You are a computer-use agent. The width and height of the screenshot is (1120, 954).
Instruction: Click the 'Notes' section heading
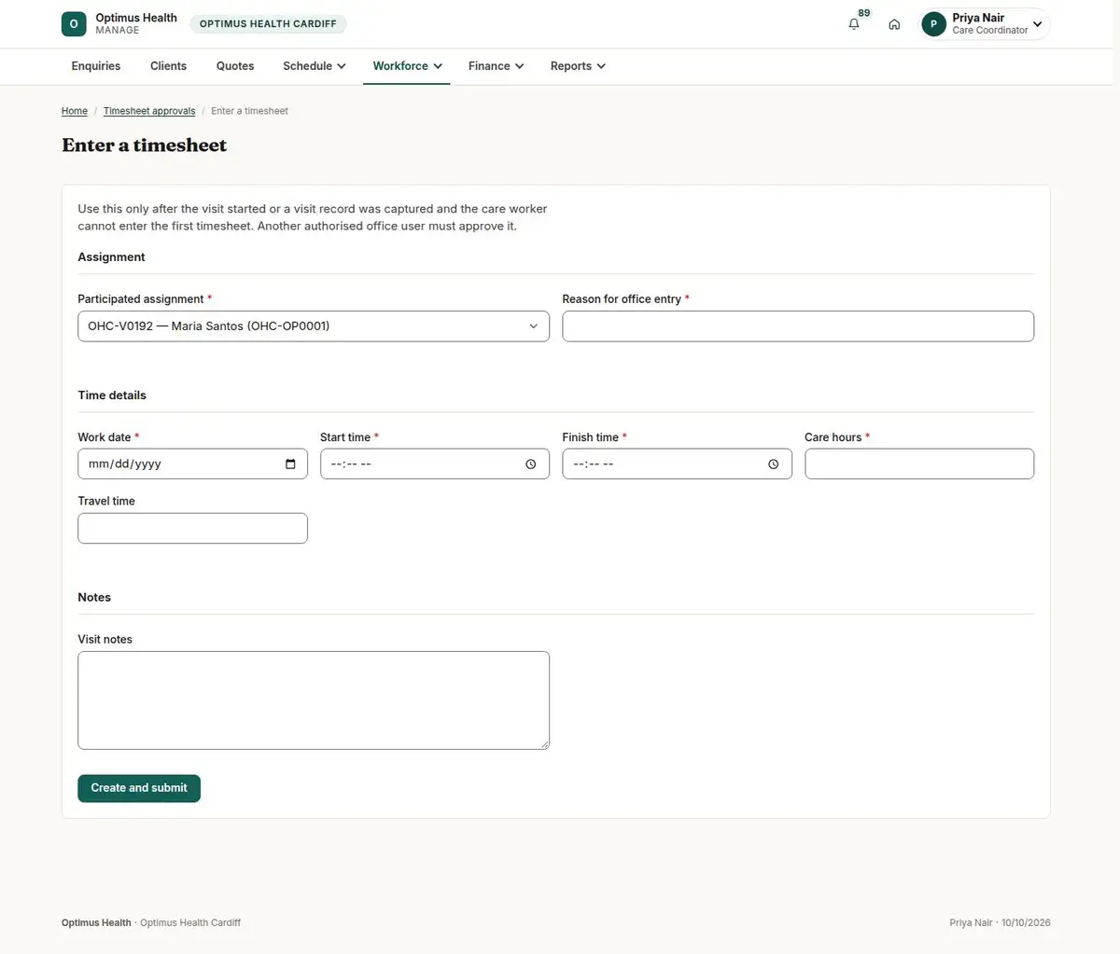pyautogui.click(x=94, y=598)
